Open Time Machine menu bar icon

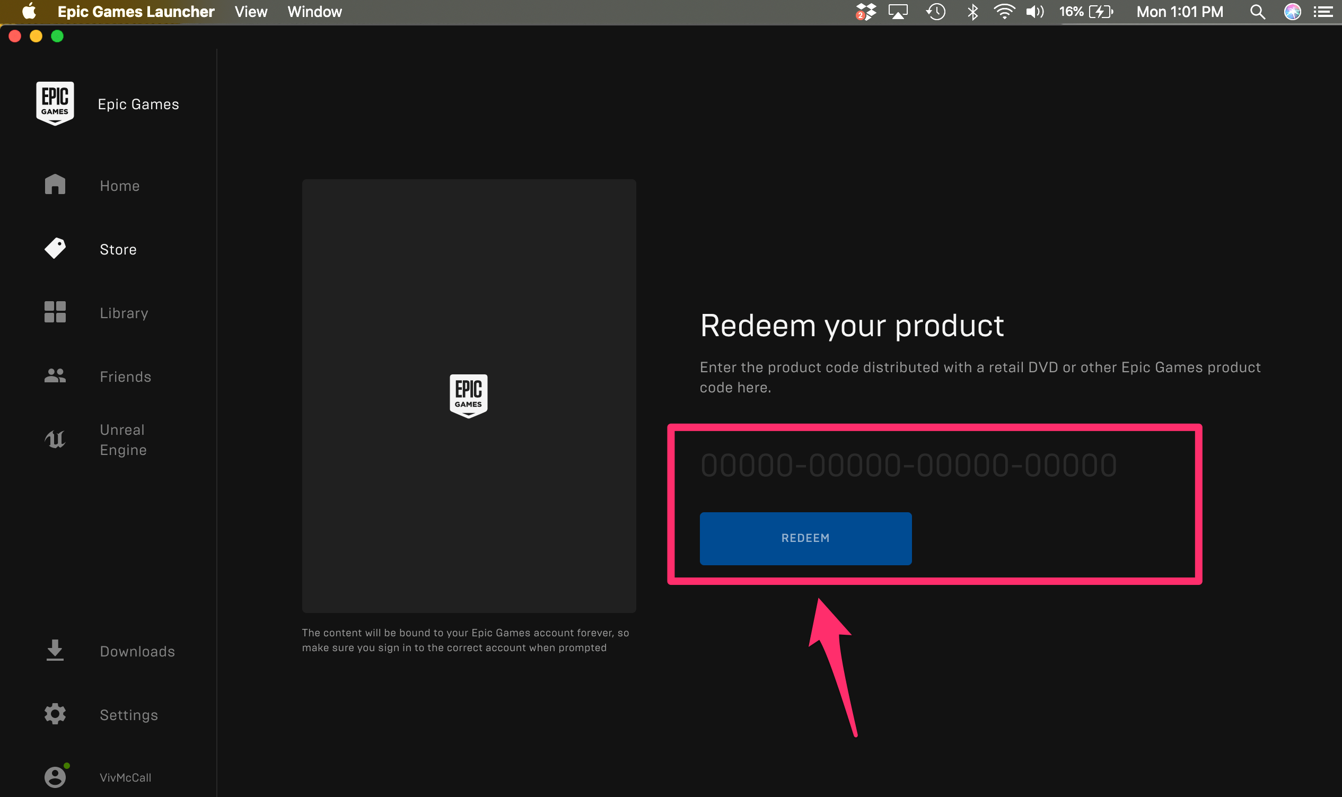(935, 11)
